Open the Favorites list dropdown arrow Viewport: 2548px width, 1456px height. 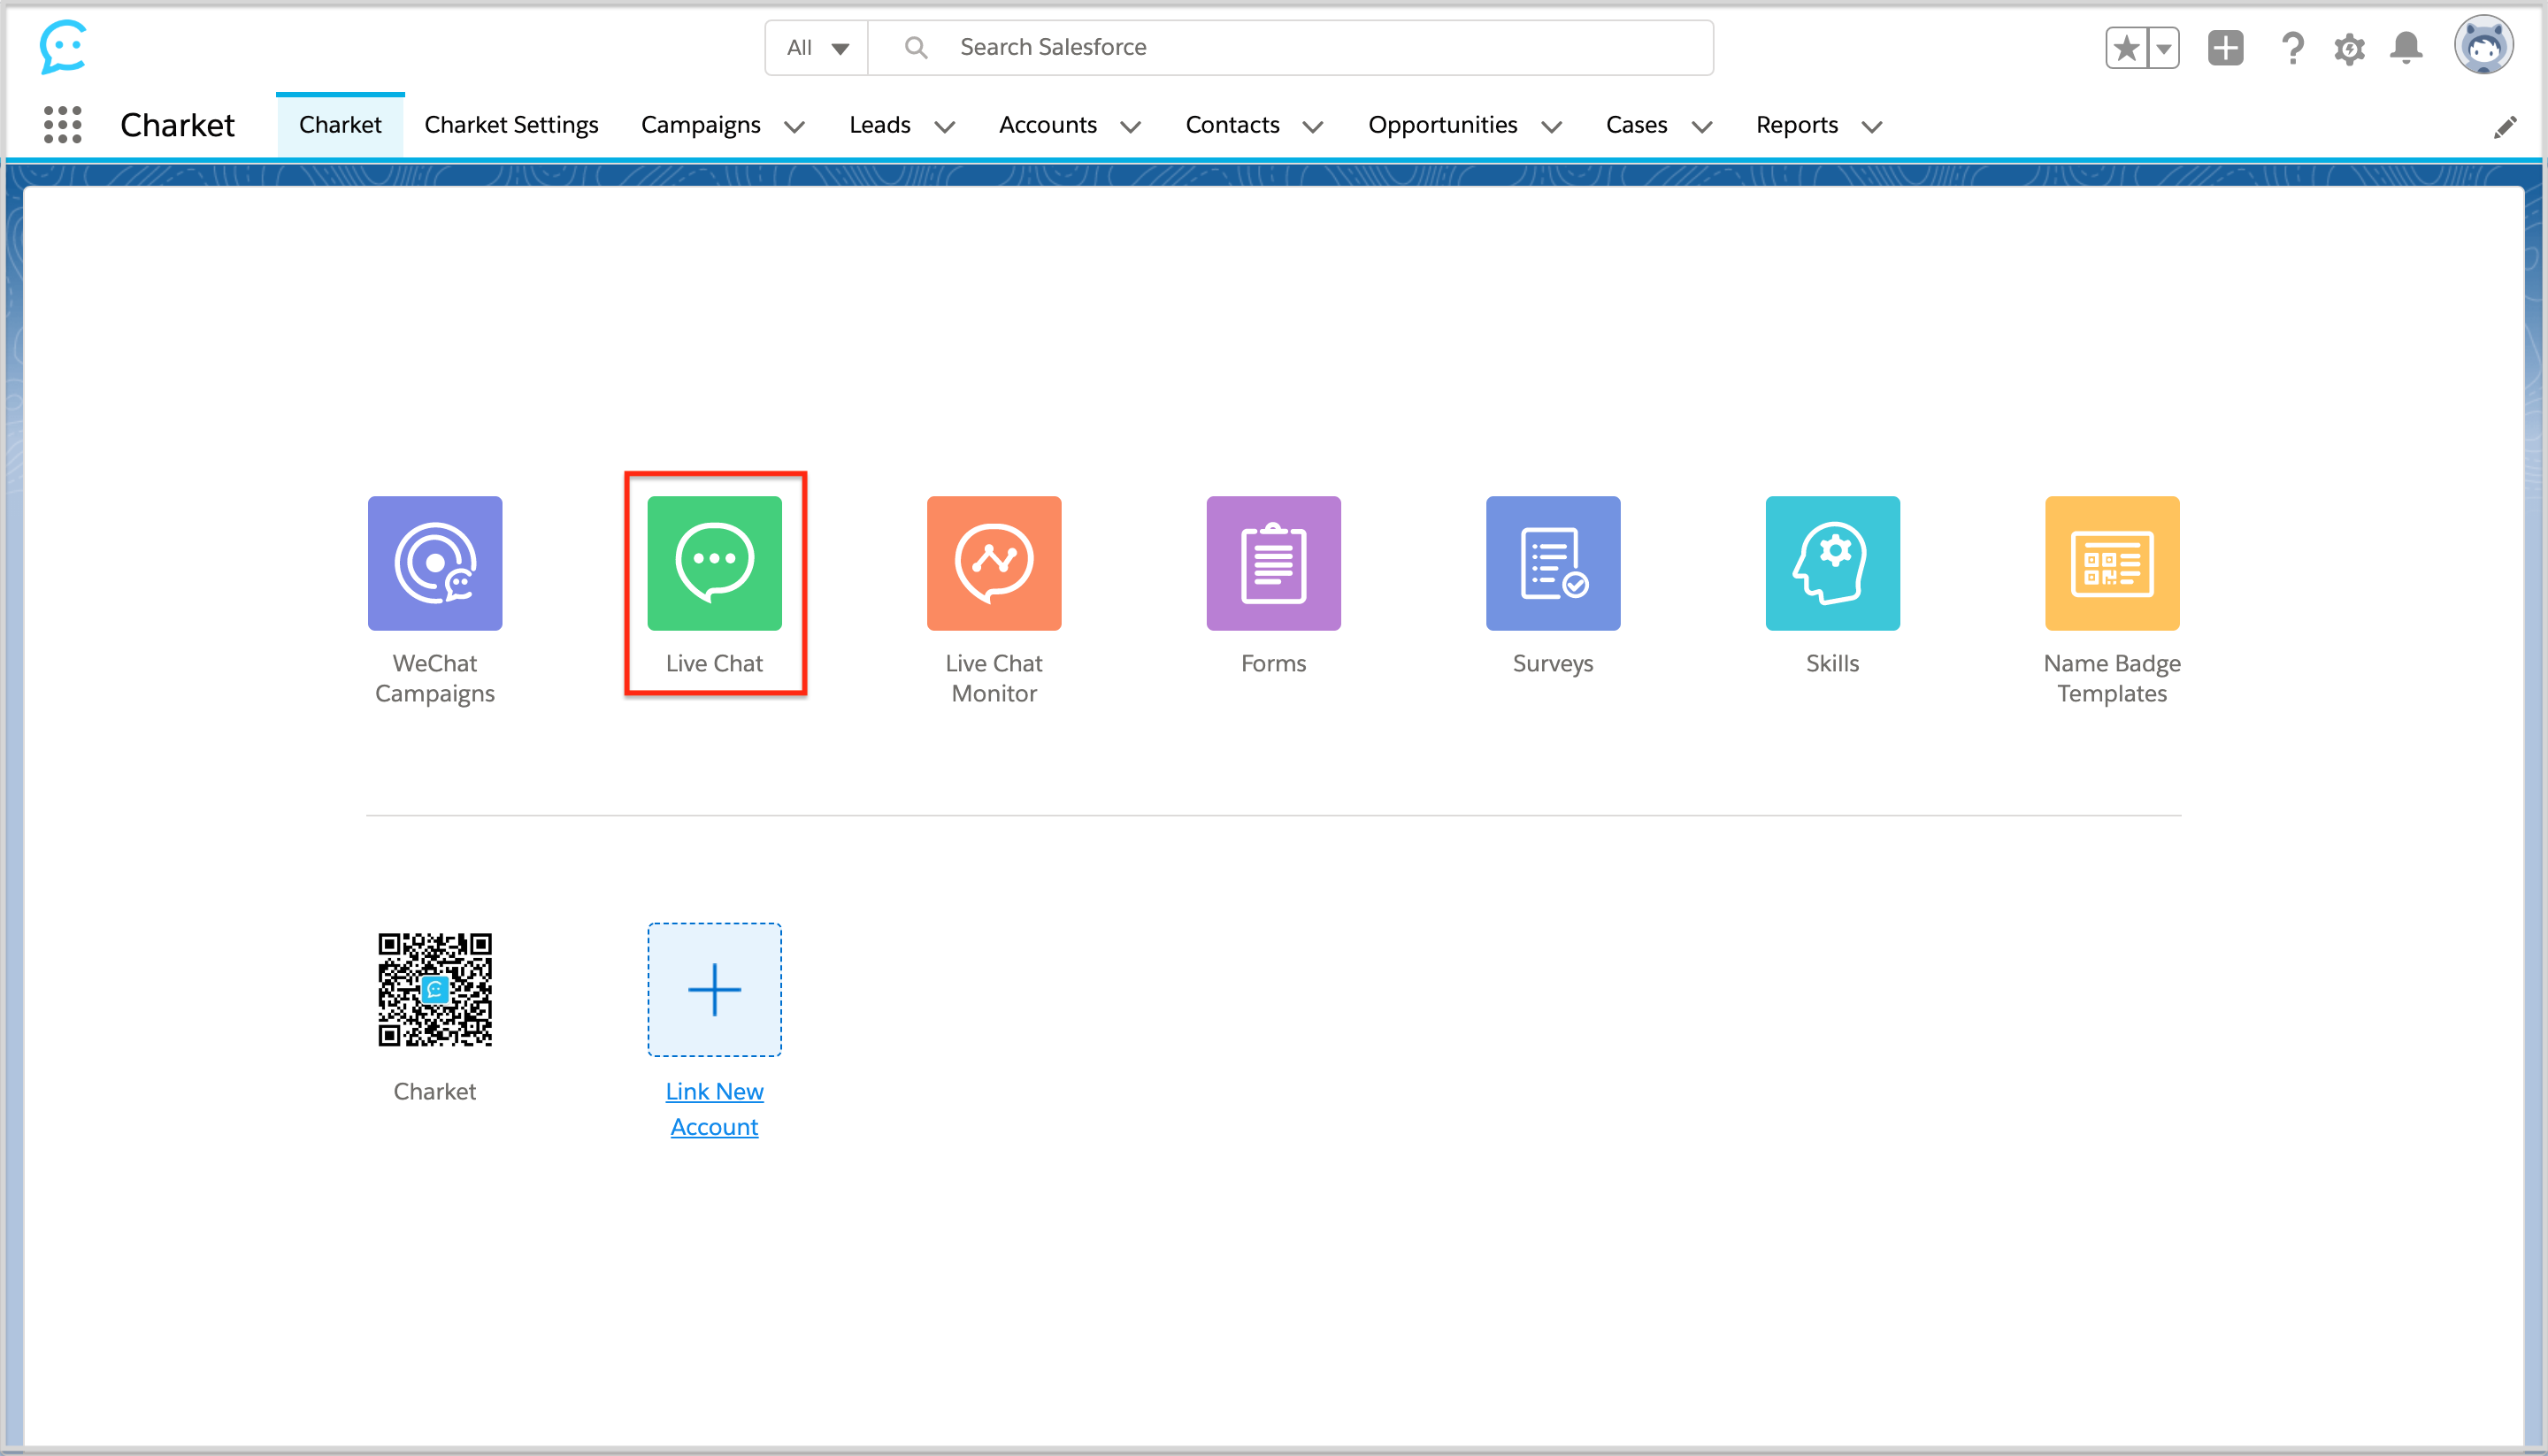coord(2163,48)
